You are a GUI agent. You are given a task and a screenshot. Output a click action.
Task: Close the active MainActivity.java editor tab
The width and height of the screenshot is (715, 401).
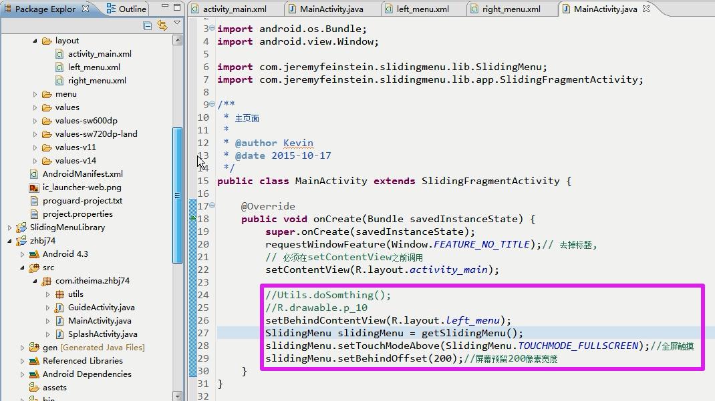645,9
